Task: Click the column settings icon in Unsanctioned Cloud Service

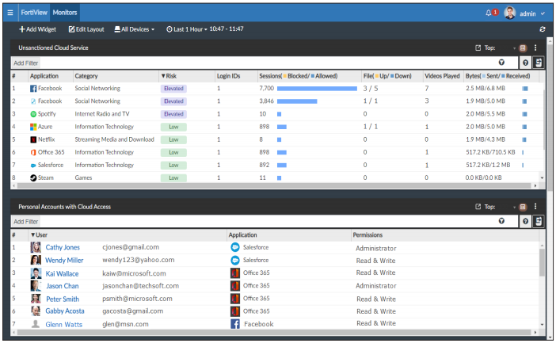Action: click(x=539, y=63)
